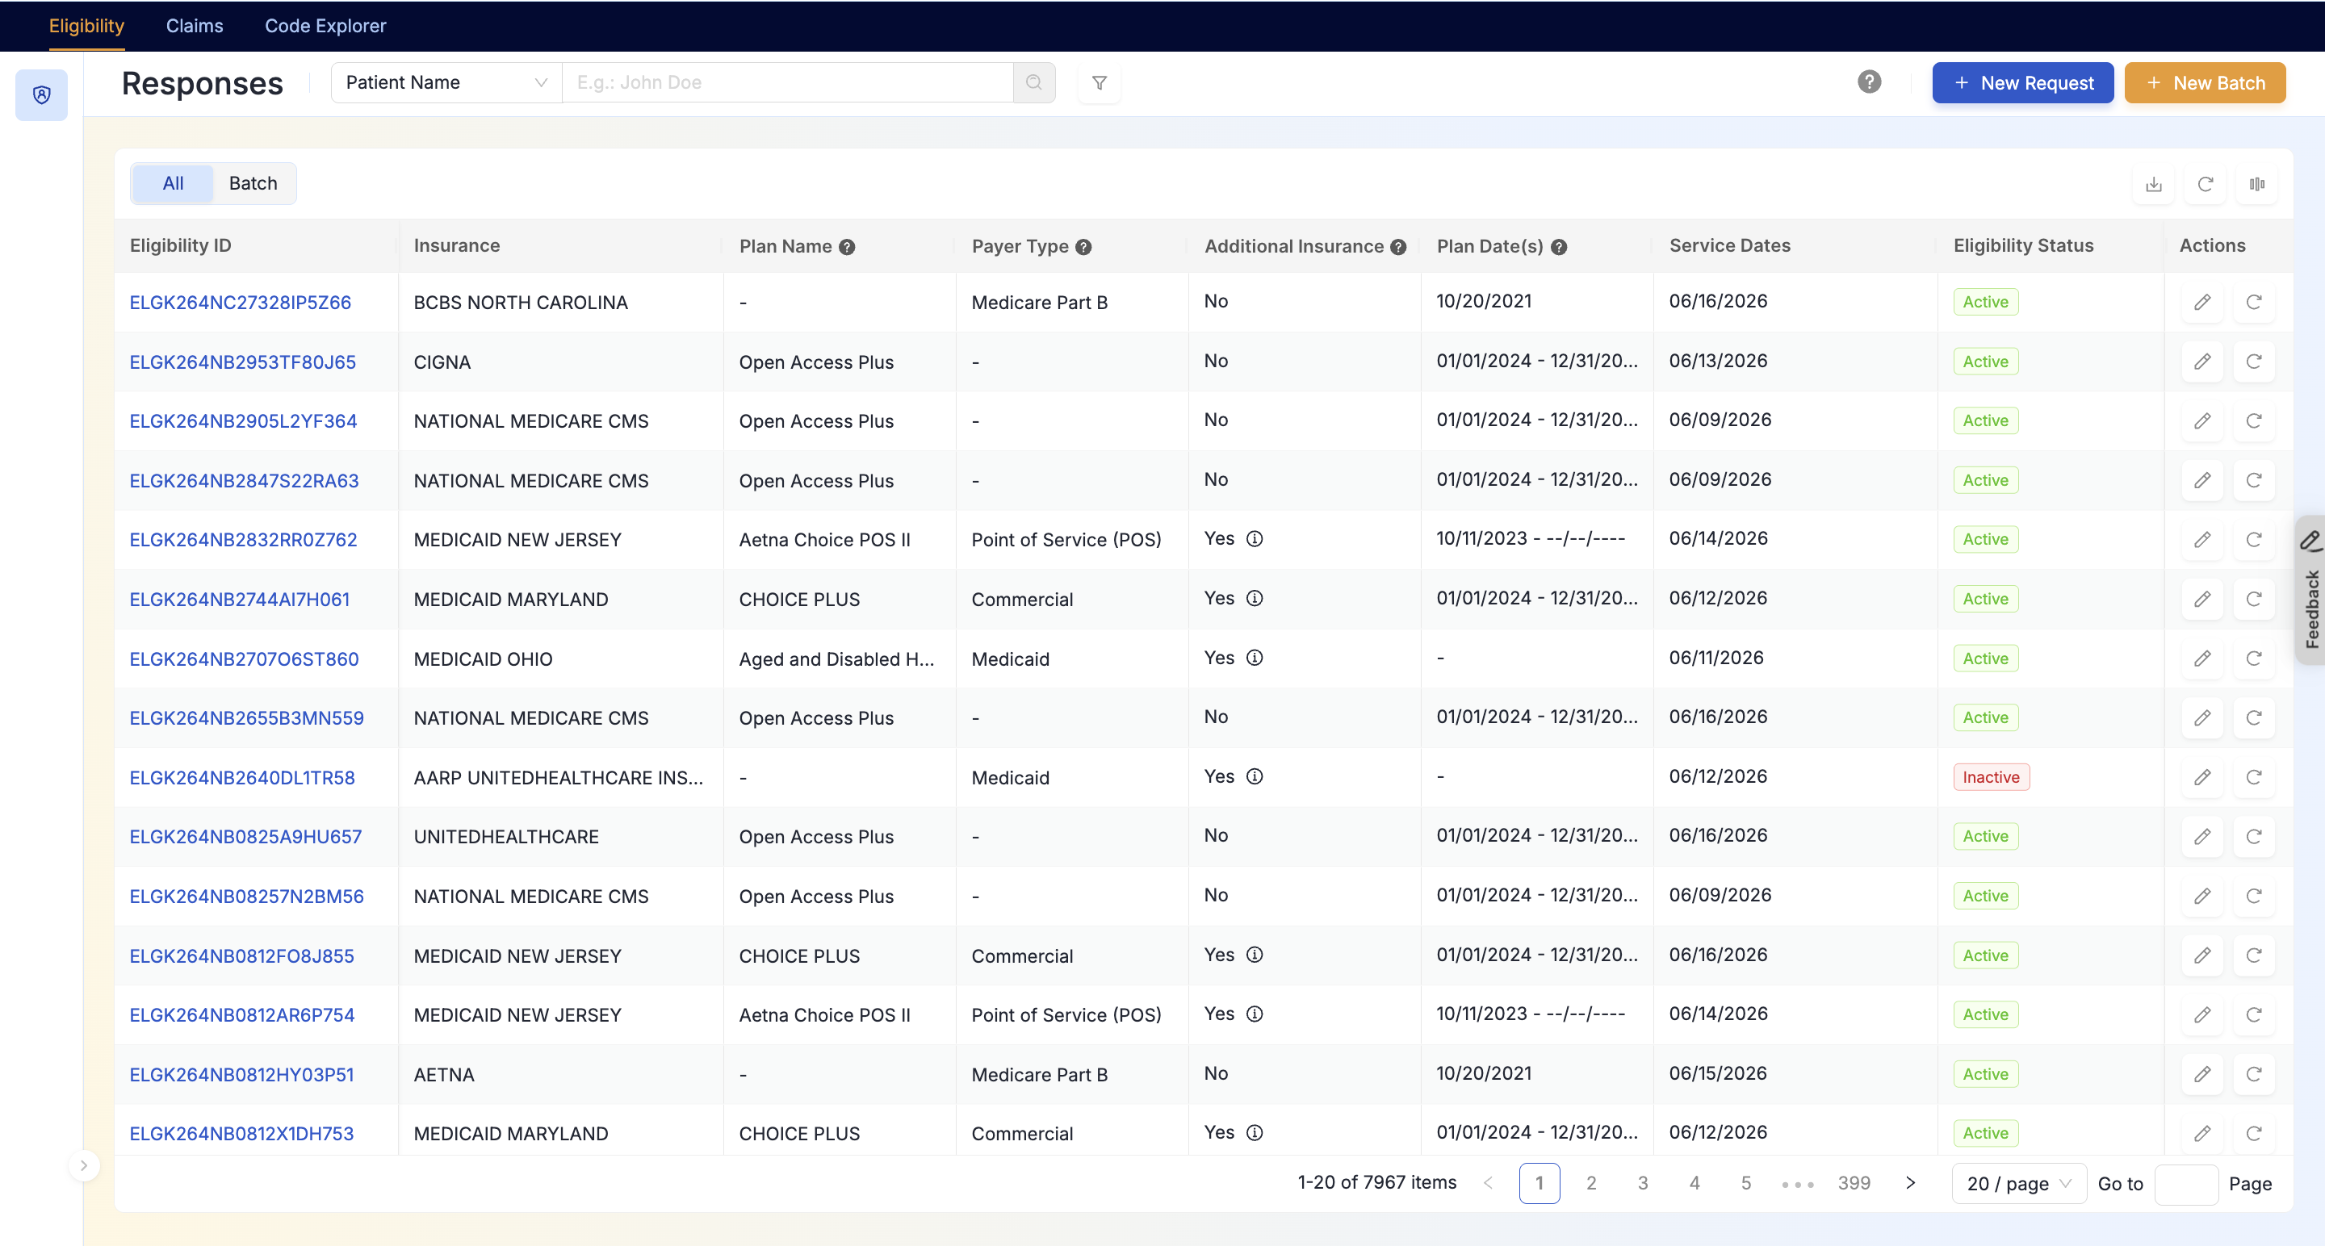Refresh the table with toolbar refresh icon
Viewport: 2325px width, 1246px height.
[x=2205, y=184]
